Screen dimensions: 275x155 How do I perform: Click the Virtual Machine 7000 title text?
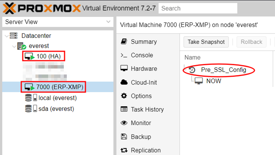(x=189, y=25)
